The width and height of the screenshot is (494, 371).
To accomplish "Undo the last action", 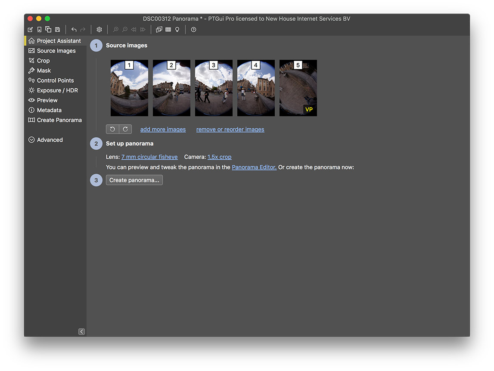I will point(74,30).
